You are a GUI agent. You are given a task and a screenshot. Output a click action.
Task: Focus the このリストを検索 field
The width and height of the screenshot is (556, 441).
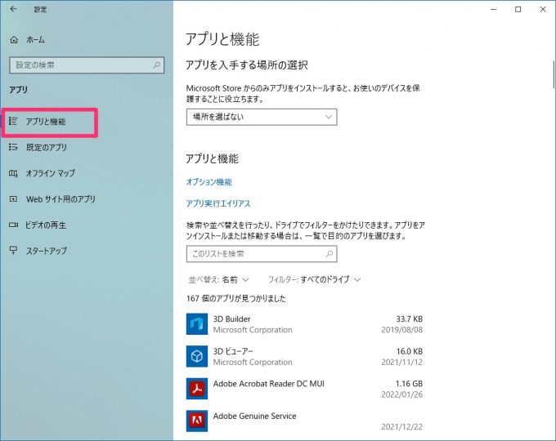tap(262, 254)
